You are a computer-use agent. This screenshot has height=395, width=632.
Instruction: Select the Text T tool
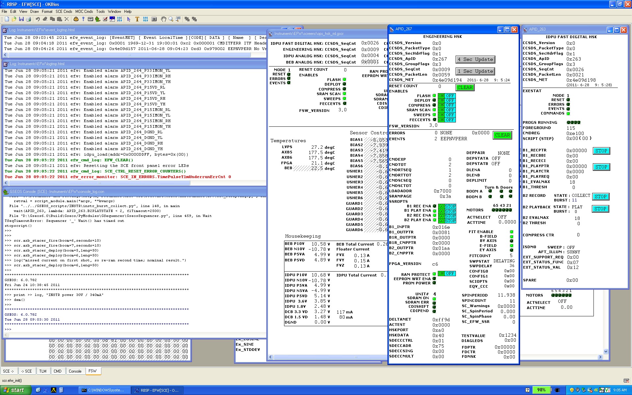pos(137,19)
